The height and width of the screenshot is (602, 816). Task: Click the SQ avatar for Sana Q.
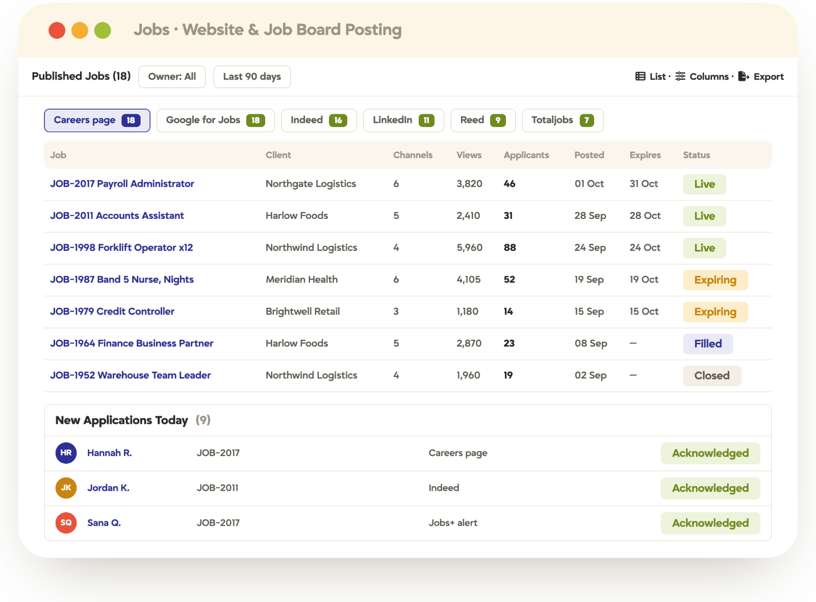[66, 523]
